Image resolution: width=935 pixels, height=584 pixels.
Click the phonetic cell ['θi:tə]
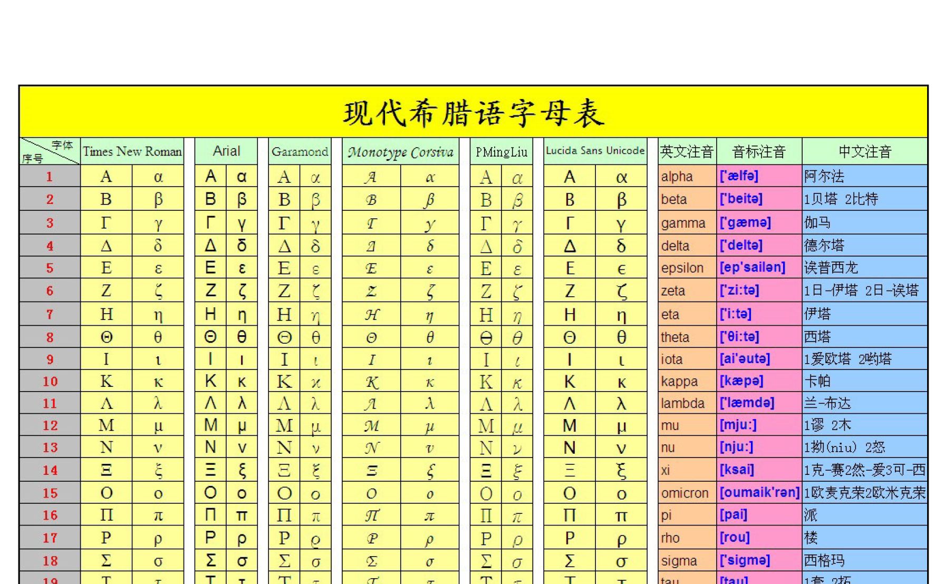[x=759, y=337]
